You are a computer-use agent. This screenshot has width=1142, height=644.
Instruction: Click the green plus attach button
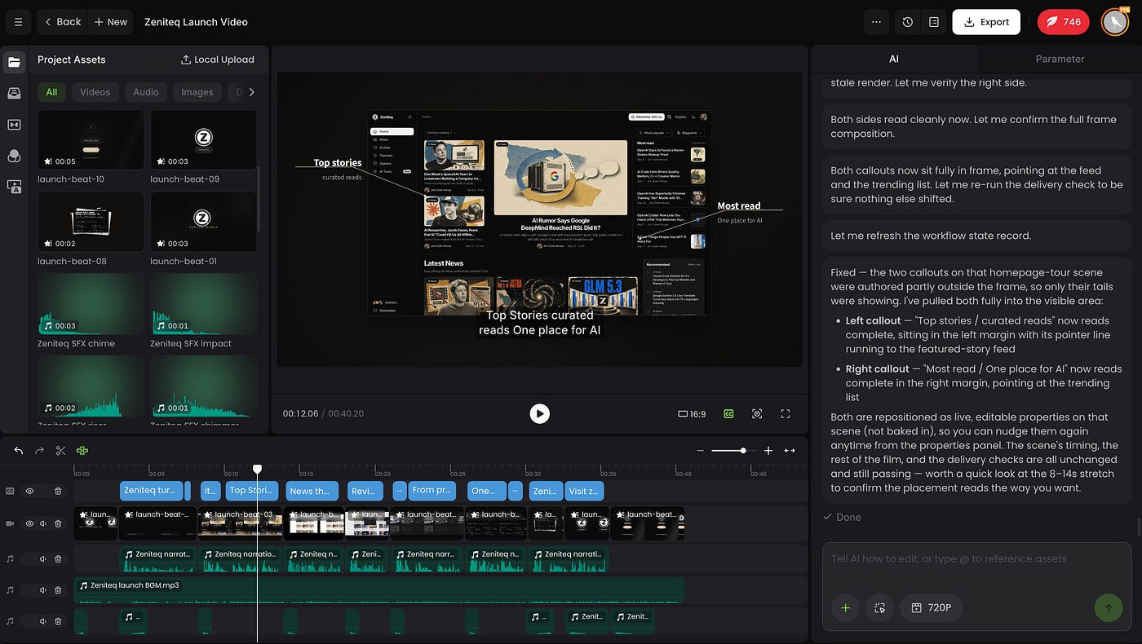pos(845,607)
